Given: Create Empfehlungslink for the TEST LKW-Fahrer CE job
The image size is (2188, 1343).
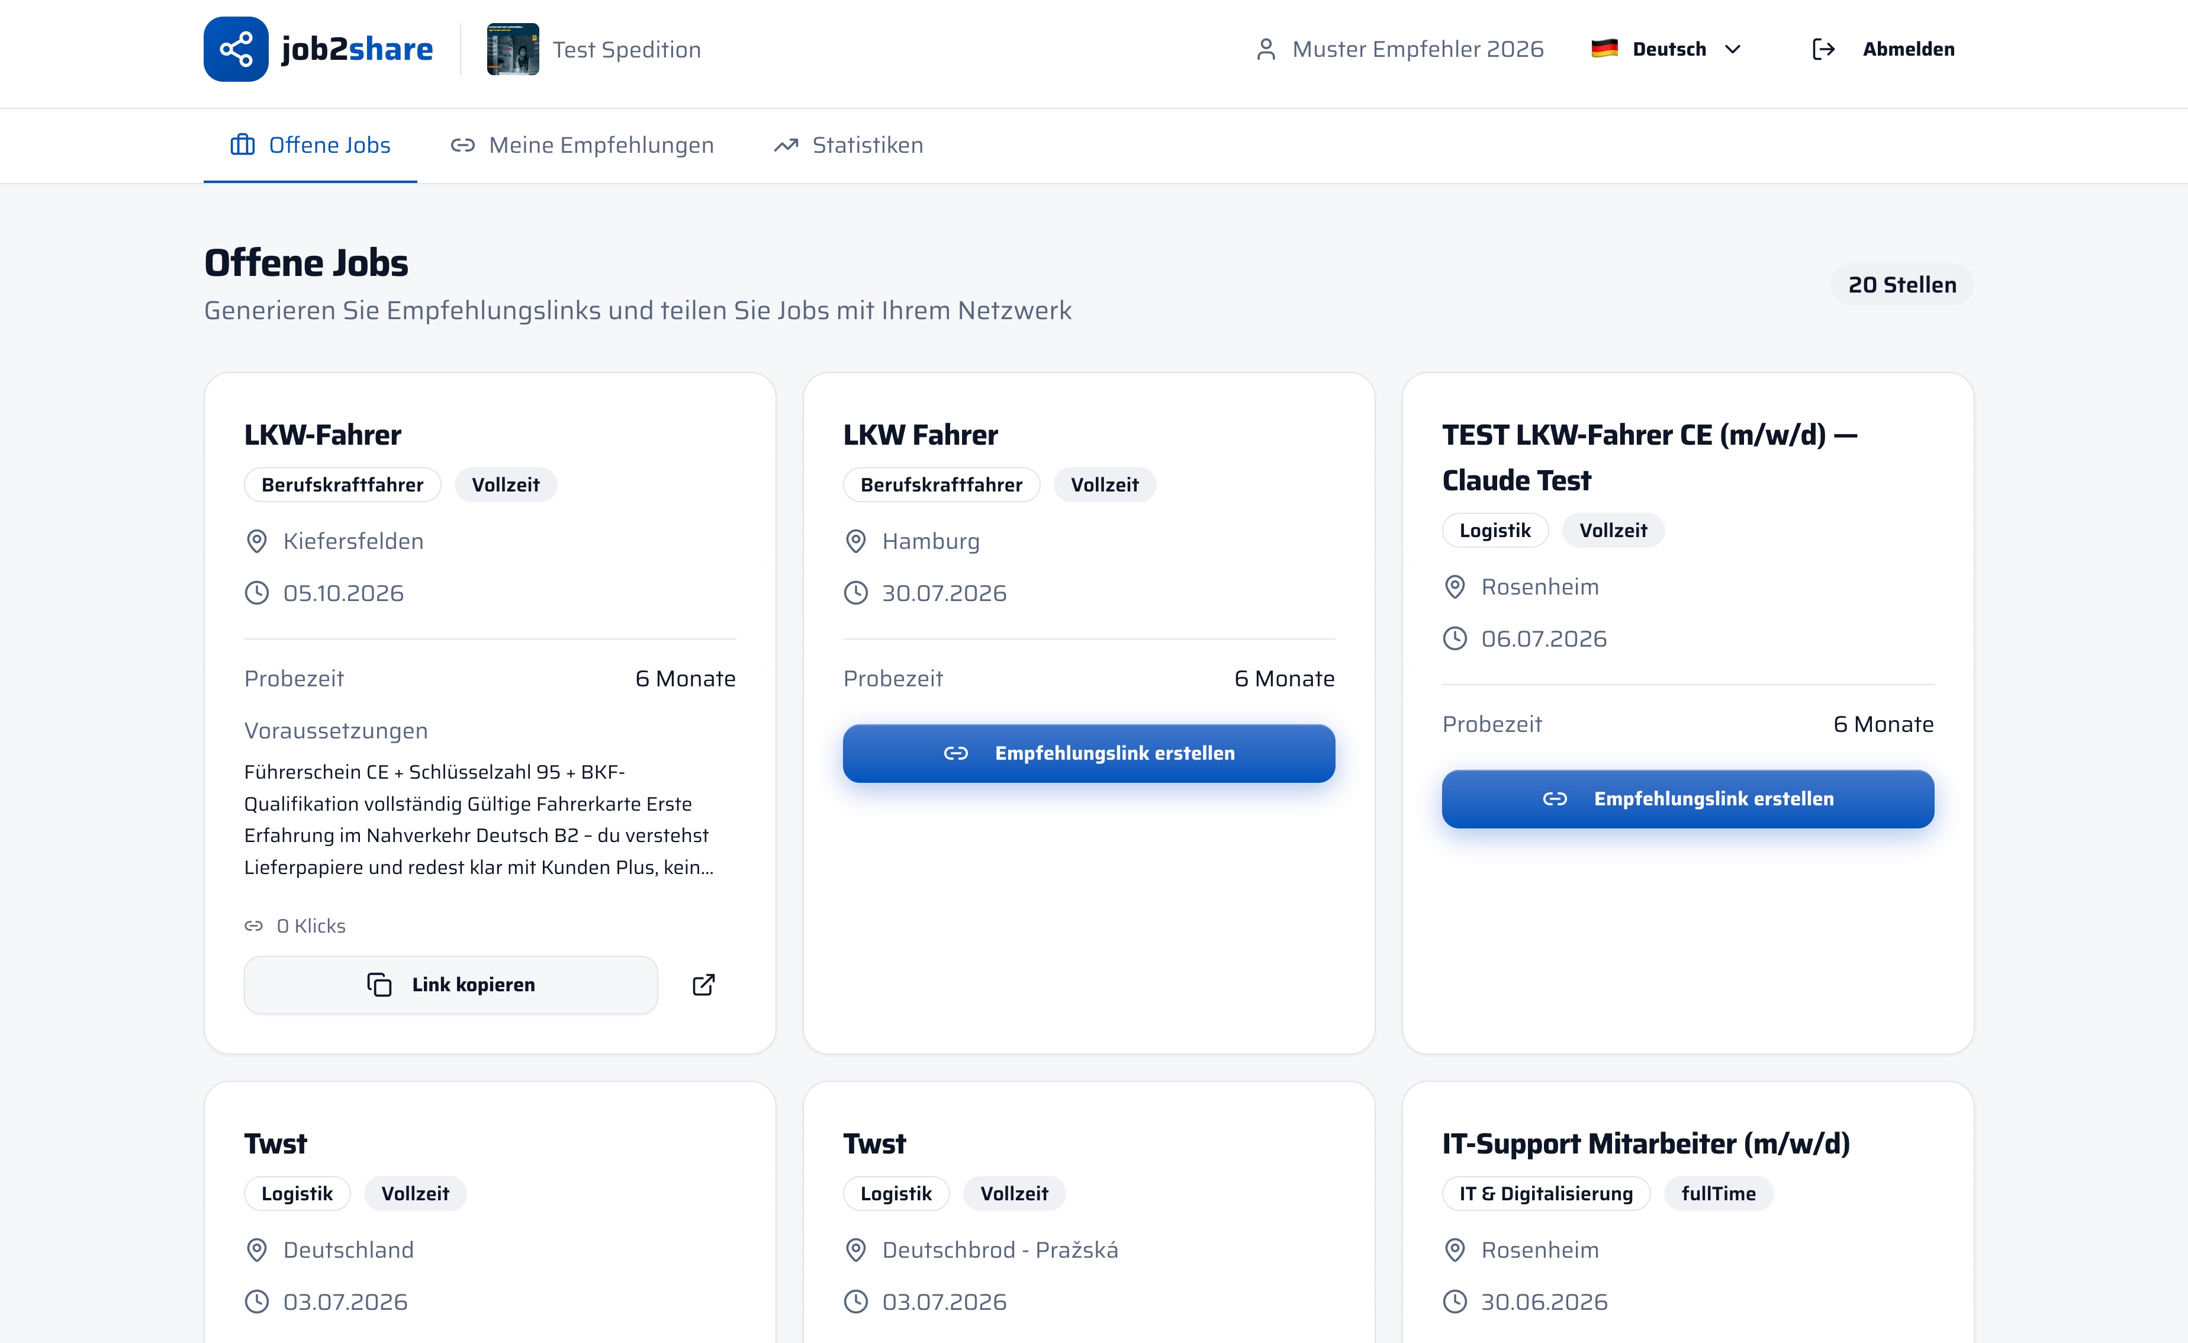Looking at the screenshot, I should [1687, 798].
